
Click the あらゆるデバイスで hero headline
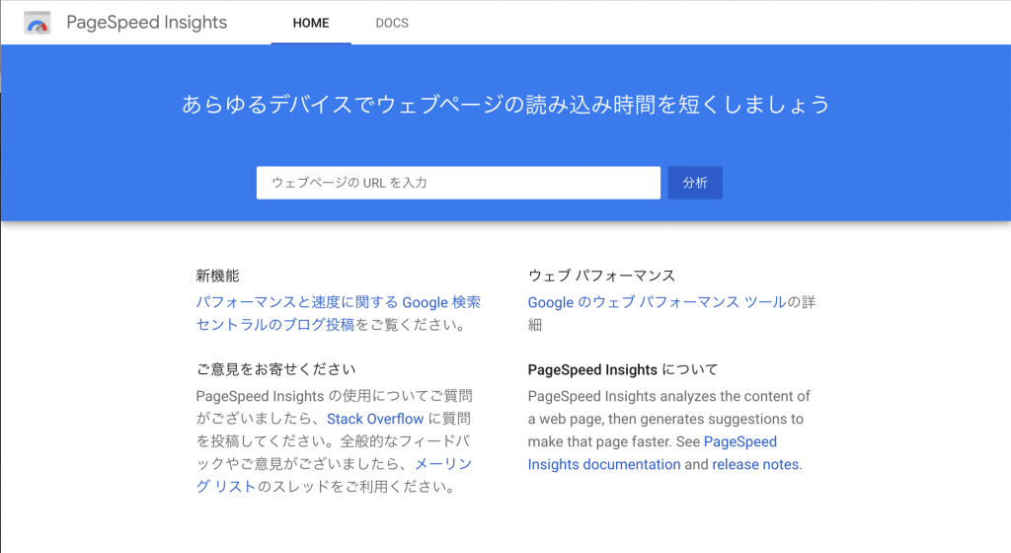pyautogui.click(x=505, y=105)
